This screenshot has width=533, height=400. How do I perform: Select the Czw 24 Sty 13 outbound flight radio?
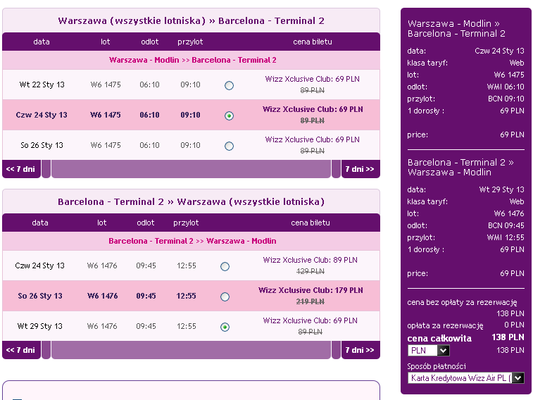(x=229, y=116)
